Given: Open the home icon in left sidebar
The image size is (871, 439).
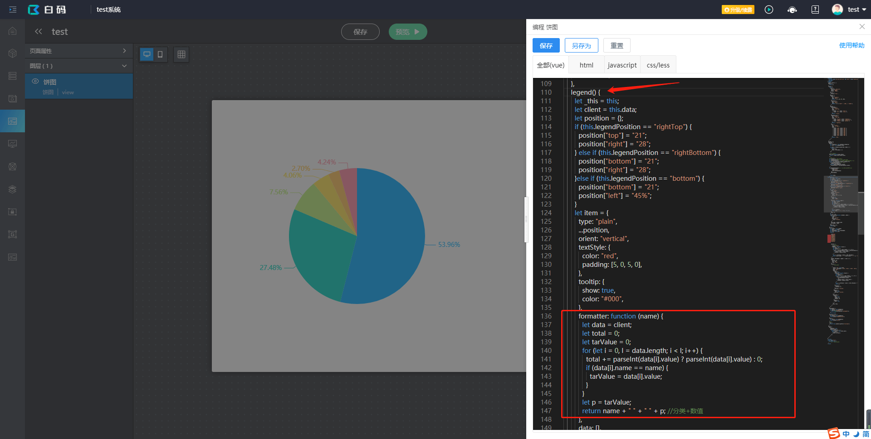Looking at the screenshot, I should 13,31.
